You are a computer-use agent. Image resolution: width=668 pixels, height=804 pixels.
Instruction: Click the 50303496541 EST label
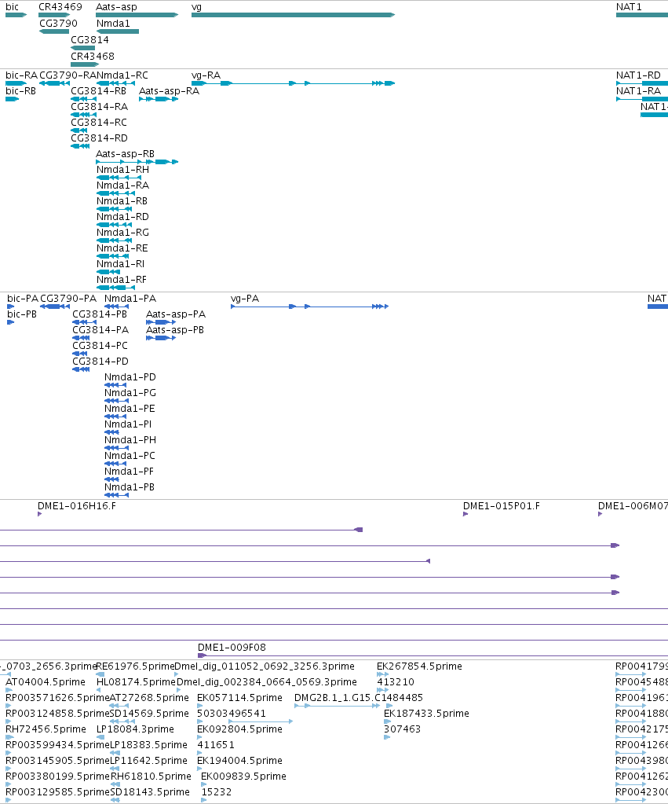(x=231, y=714)
